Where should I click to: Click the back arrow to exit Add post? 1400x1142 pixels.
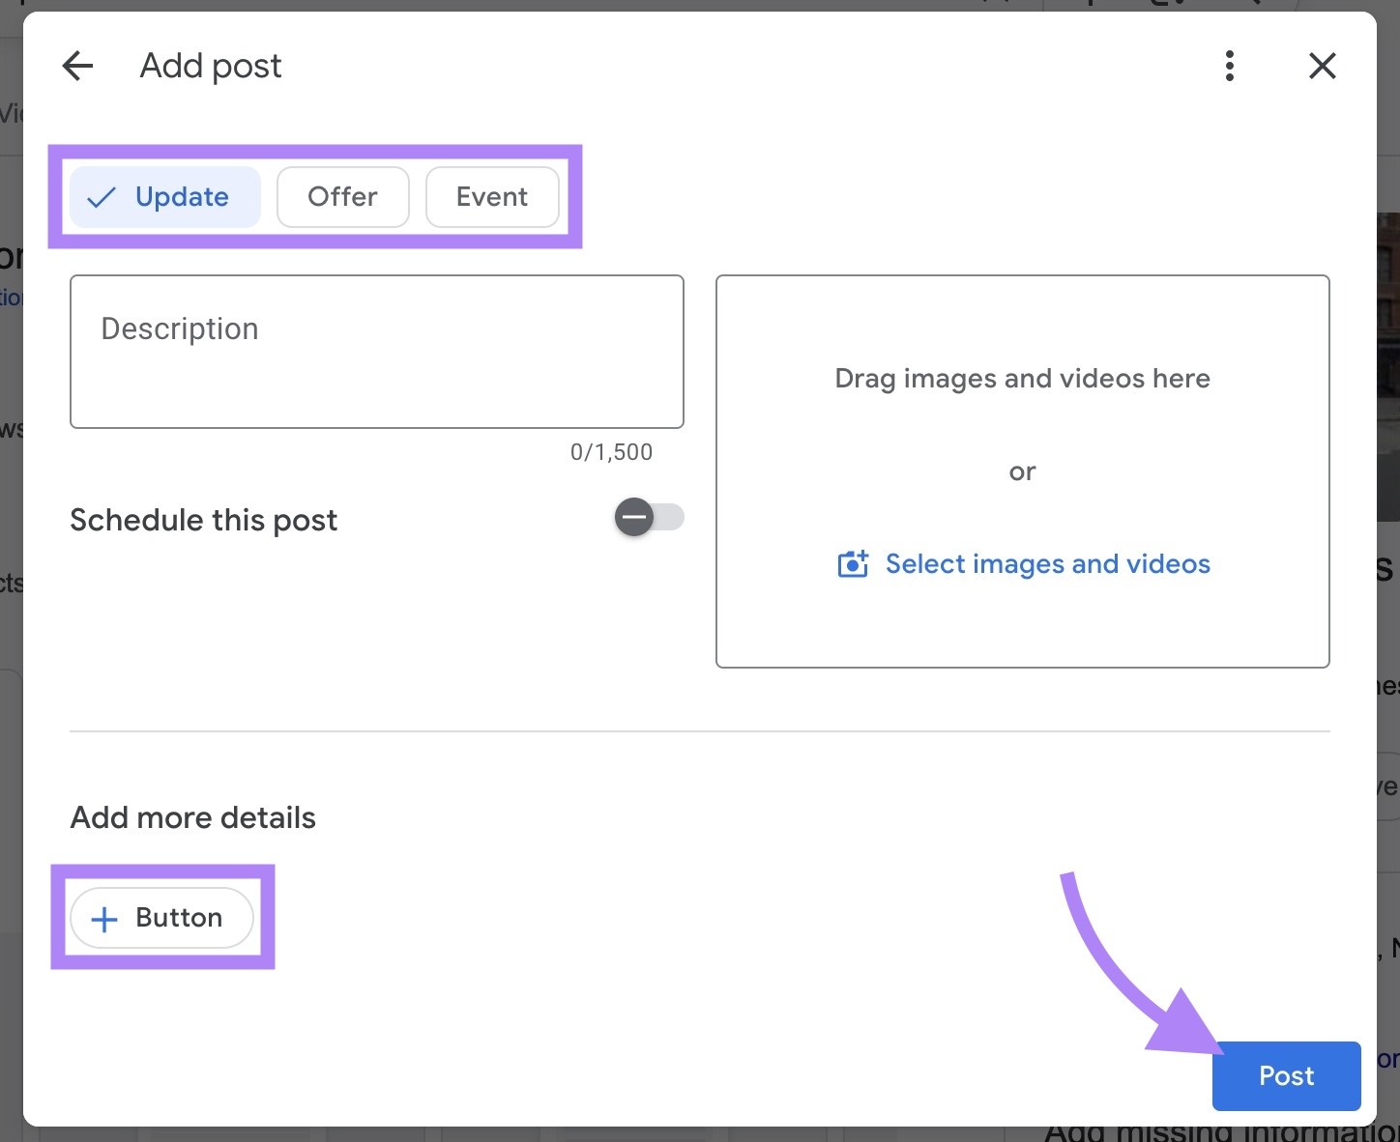(x=77, y=66)
